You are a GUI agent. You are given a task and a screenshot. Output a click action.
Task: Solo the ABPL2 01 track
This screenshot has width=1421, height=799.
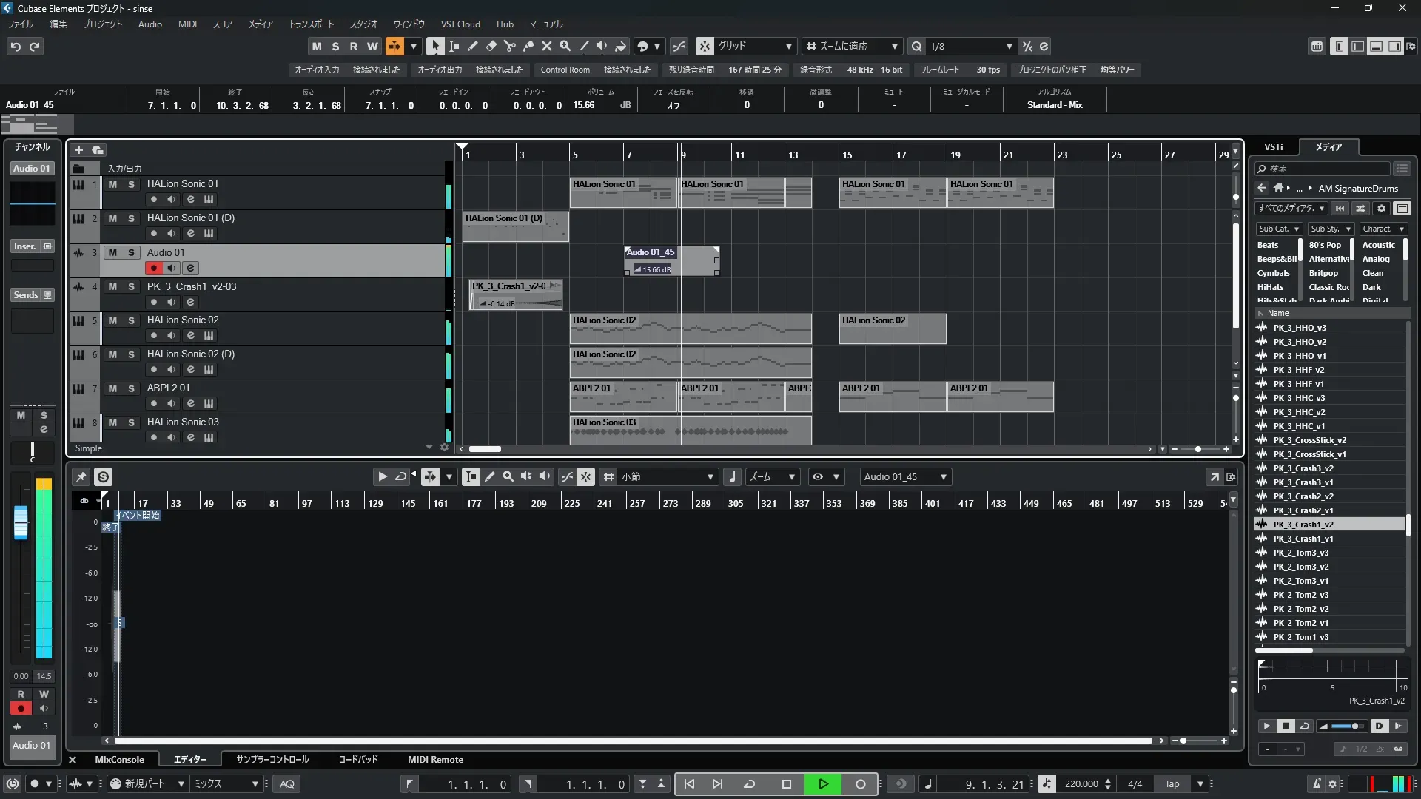[x=131, y=388]
